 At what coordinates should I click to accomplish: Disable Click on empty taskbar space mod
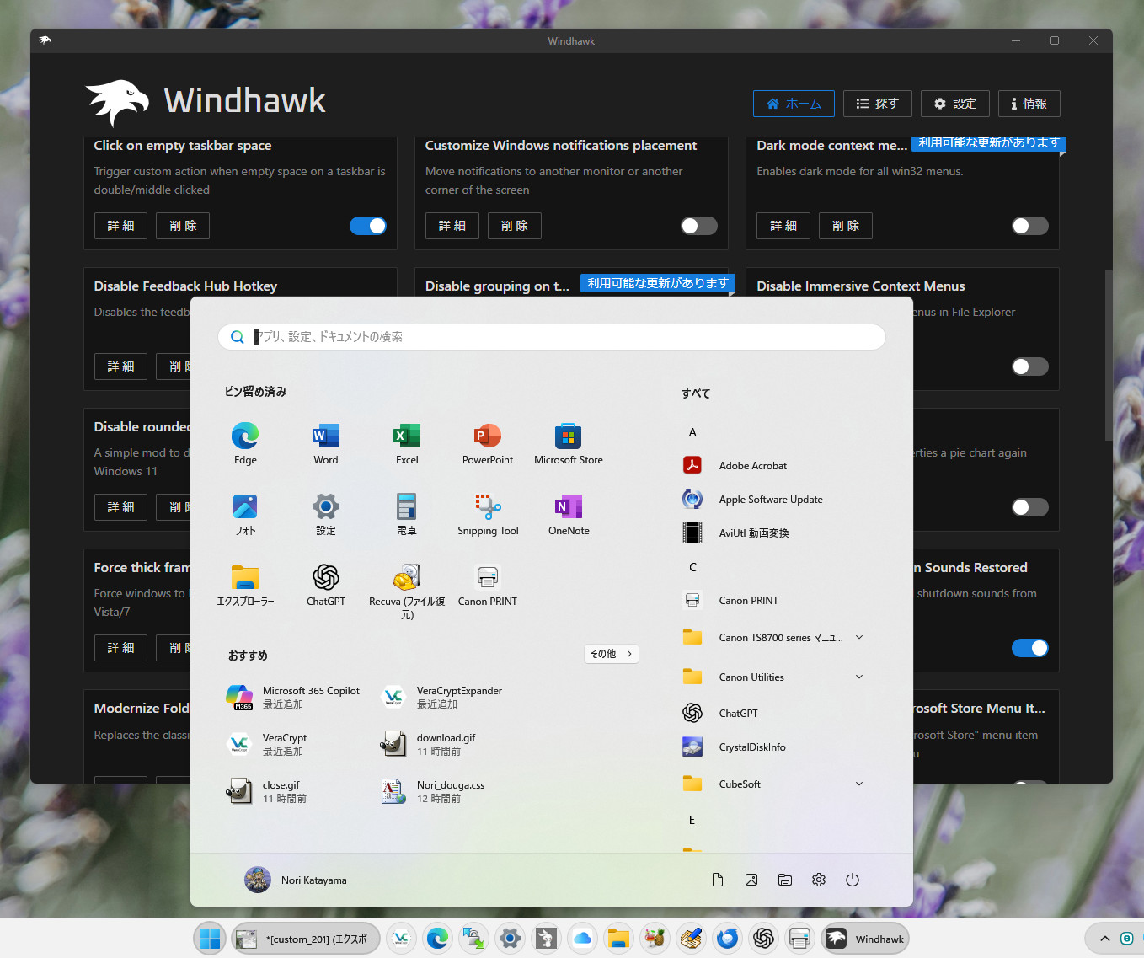pos(368,226)
